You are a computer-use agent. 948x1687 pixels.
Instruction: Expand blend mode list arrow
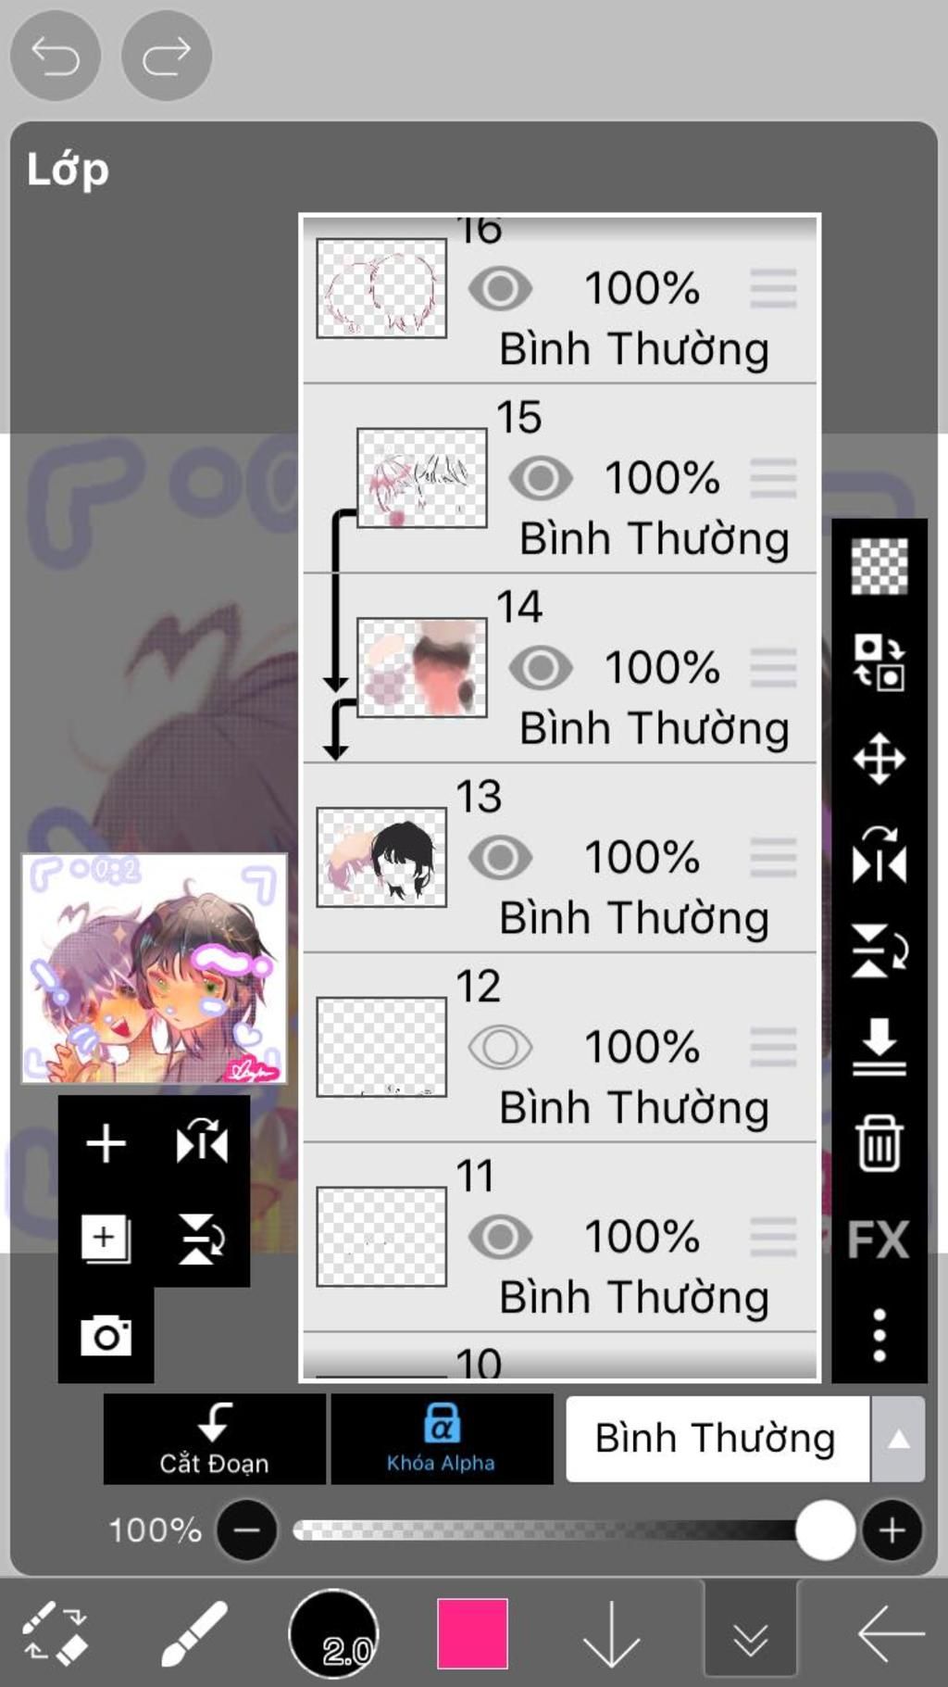point(898,1440)
